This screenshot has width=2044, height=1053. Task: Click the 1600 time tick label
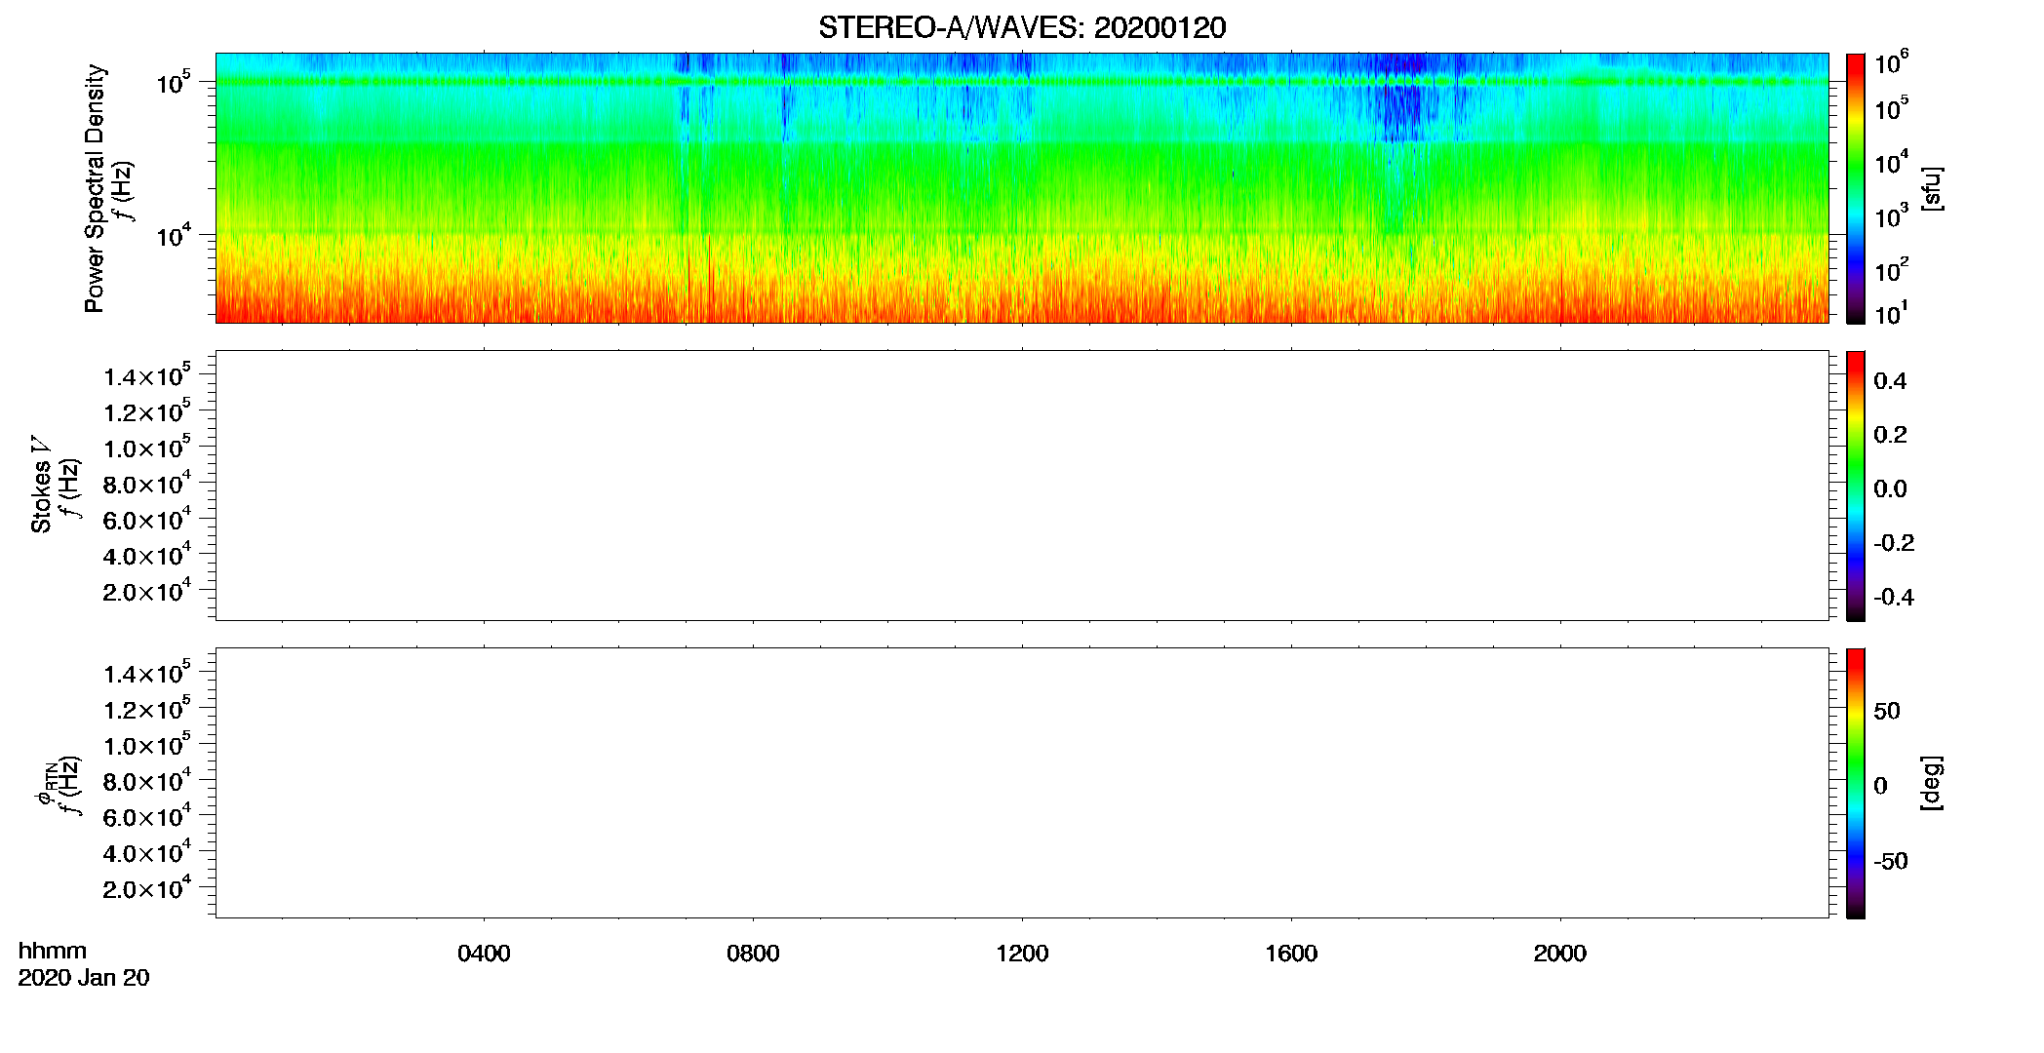(x=1291, y=954)
